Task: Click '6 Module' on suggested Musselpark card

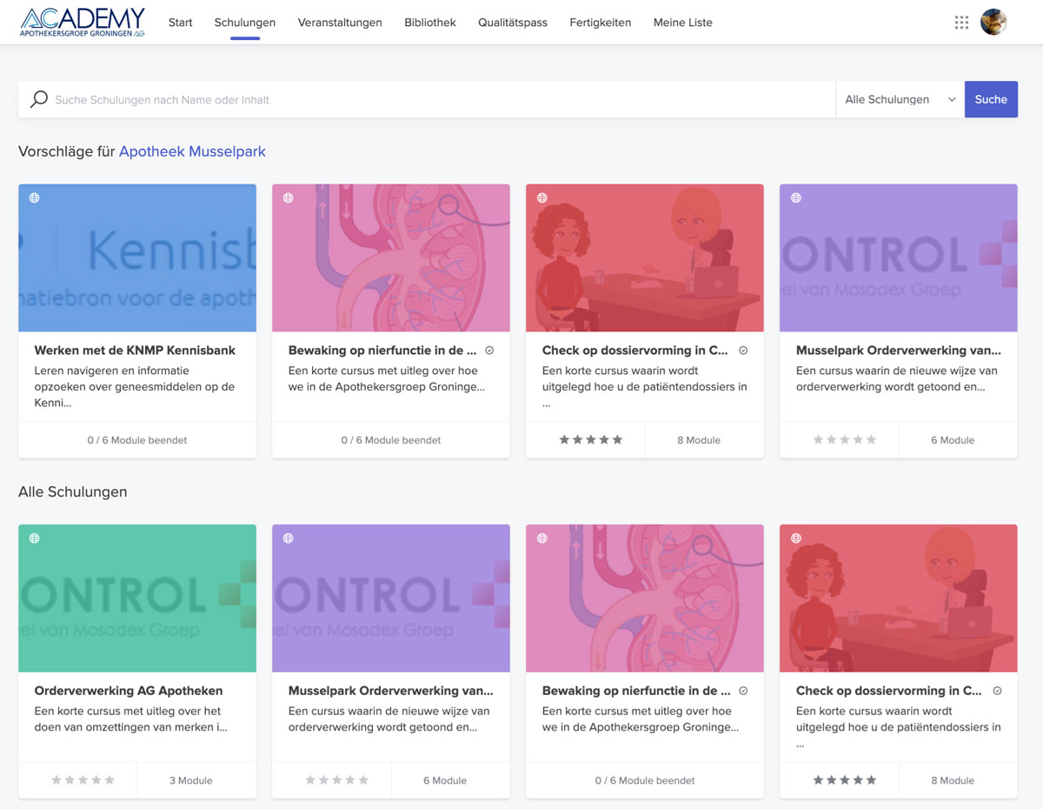Action: (x=953, y=440)
